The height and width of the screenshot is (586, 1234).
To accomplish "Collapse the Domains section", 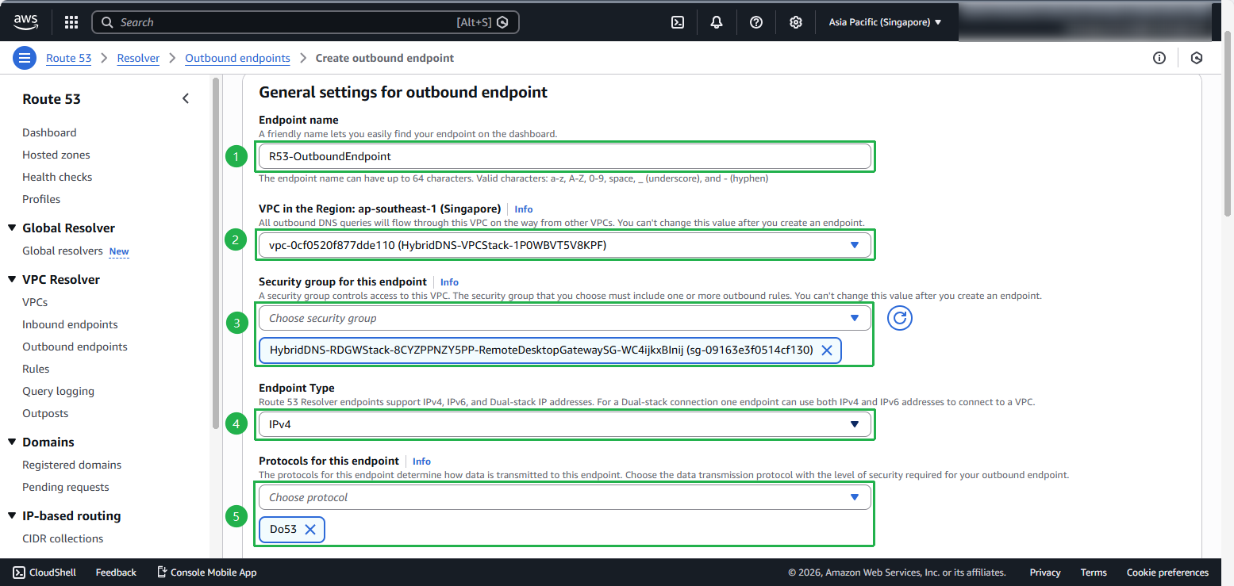I will (x=12, y=442).
